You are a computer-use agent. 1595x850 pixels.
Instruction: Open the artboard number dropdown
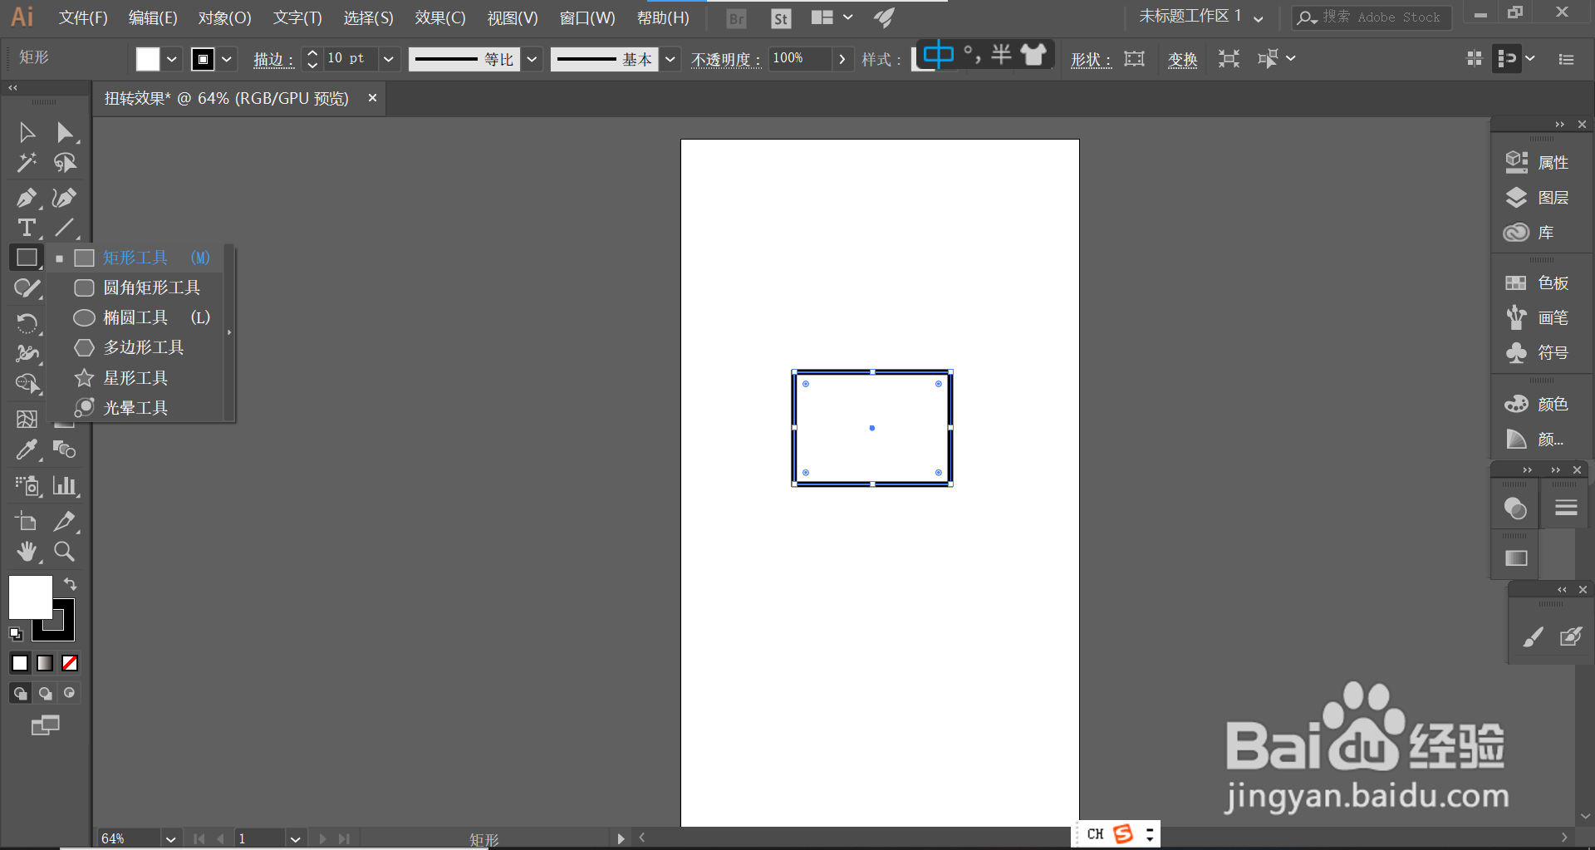tap(296, 839)
